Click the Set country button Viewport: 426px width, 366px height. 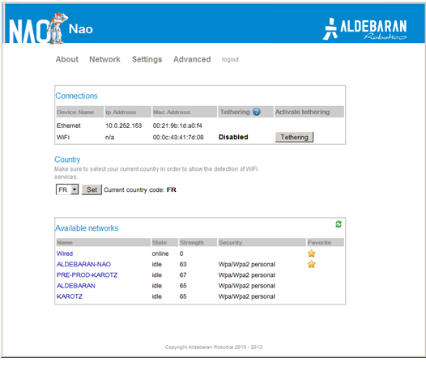(x=92, y=189)
